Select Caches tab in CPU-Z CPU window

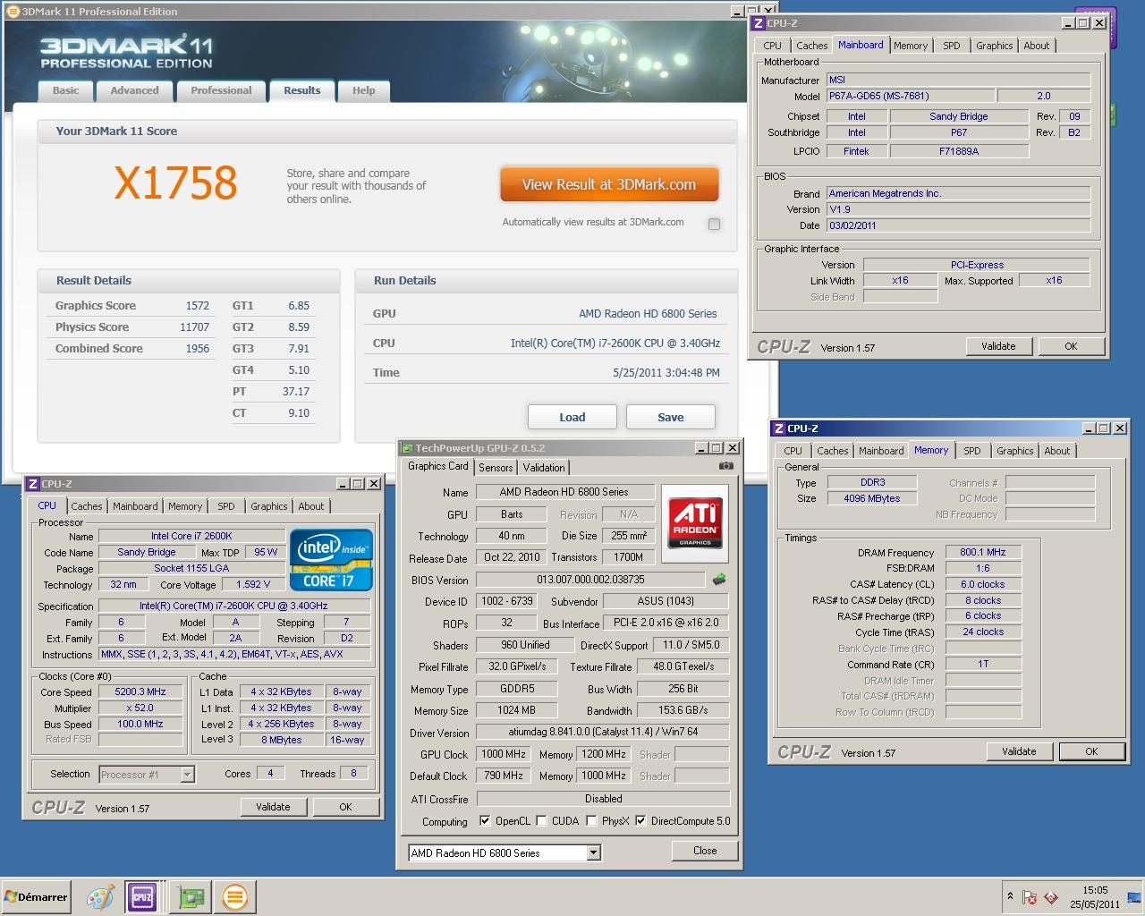coord(87,506)
